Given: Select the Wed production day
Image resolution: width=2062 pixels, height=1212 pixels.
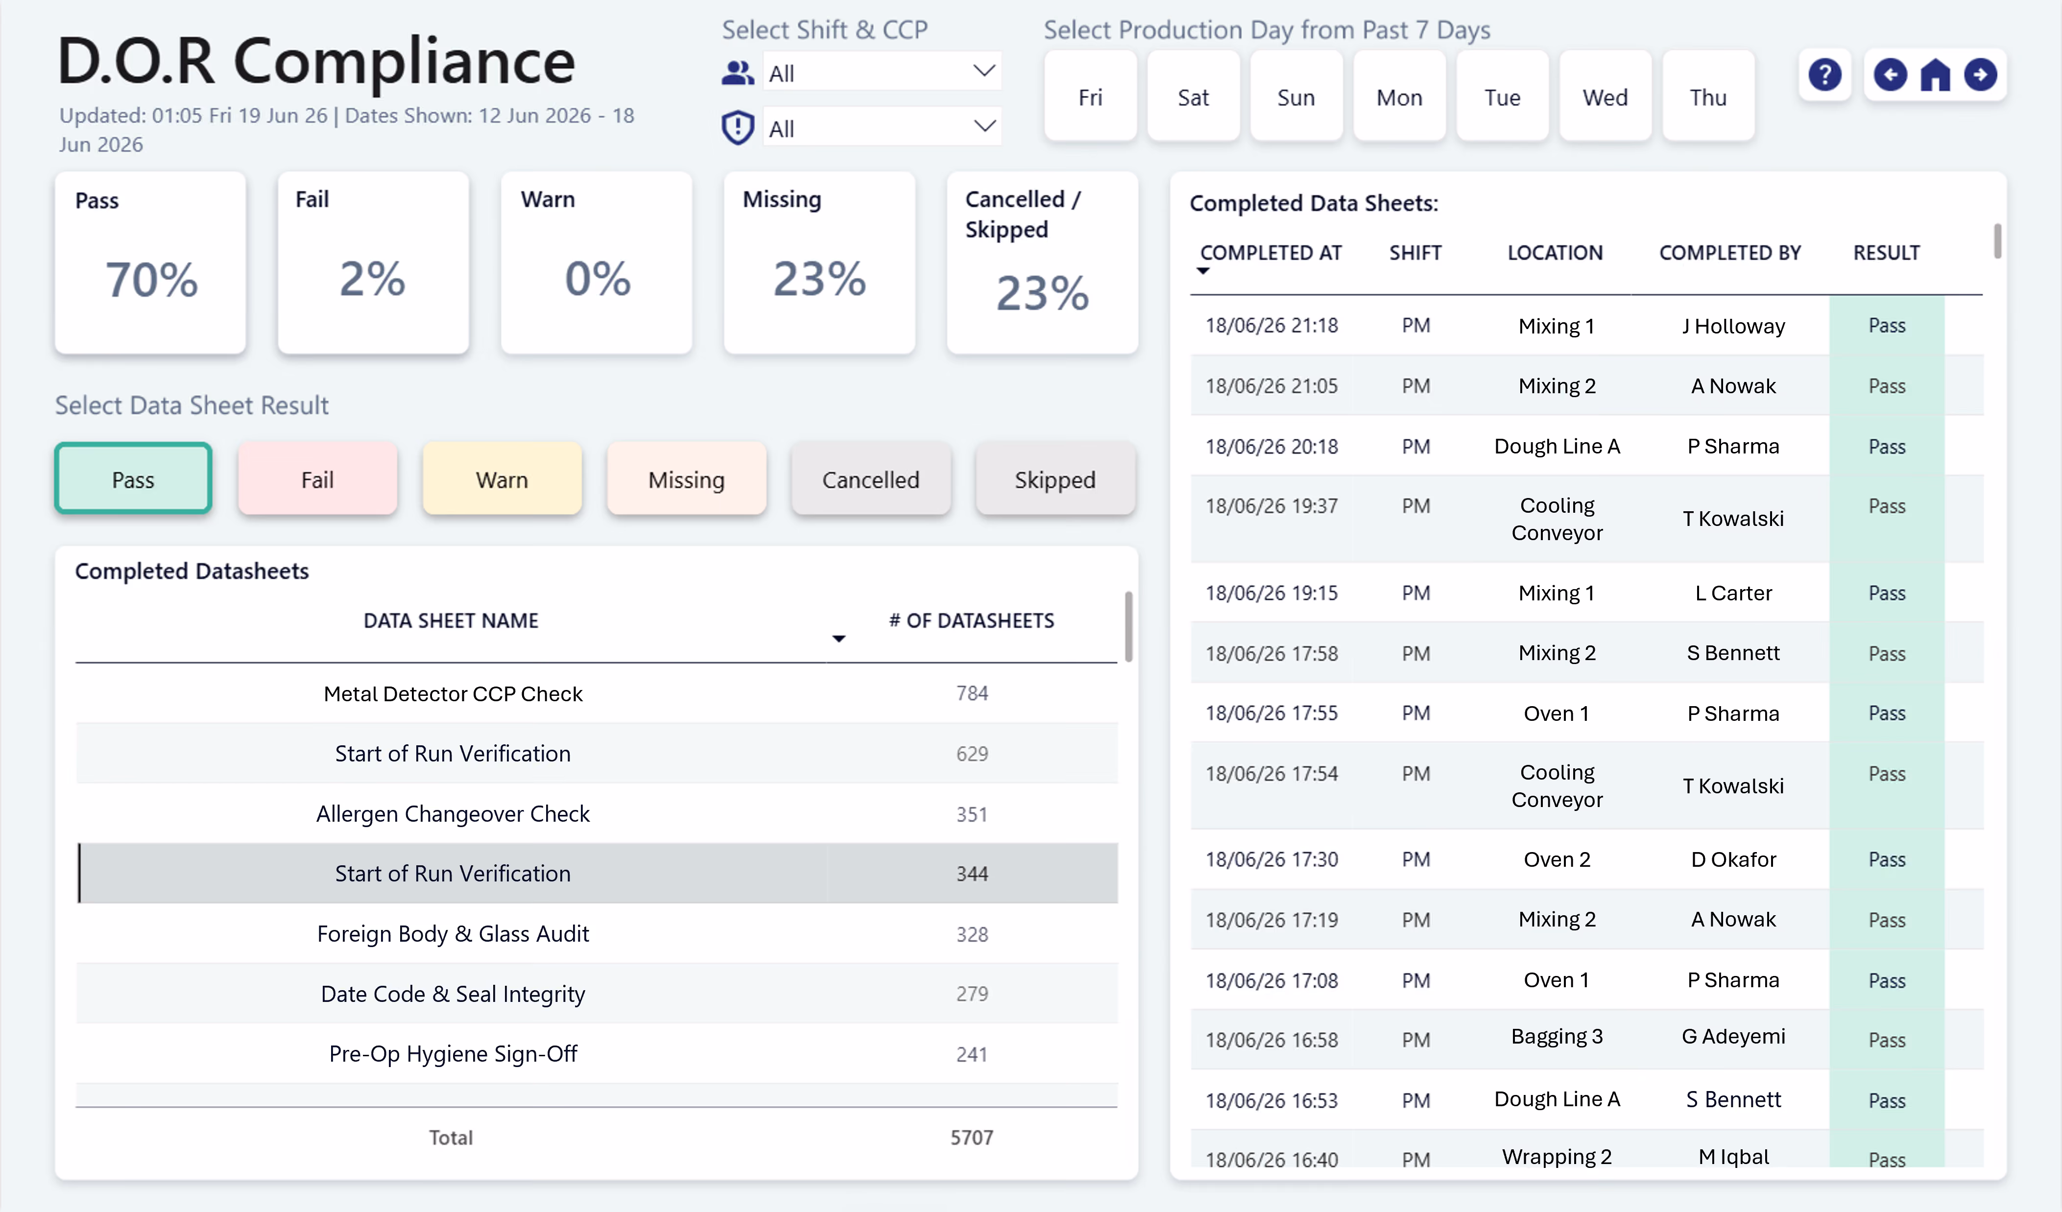Looking at the screenshot, I should coord(1606,96).
